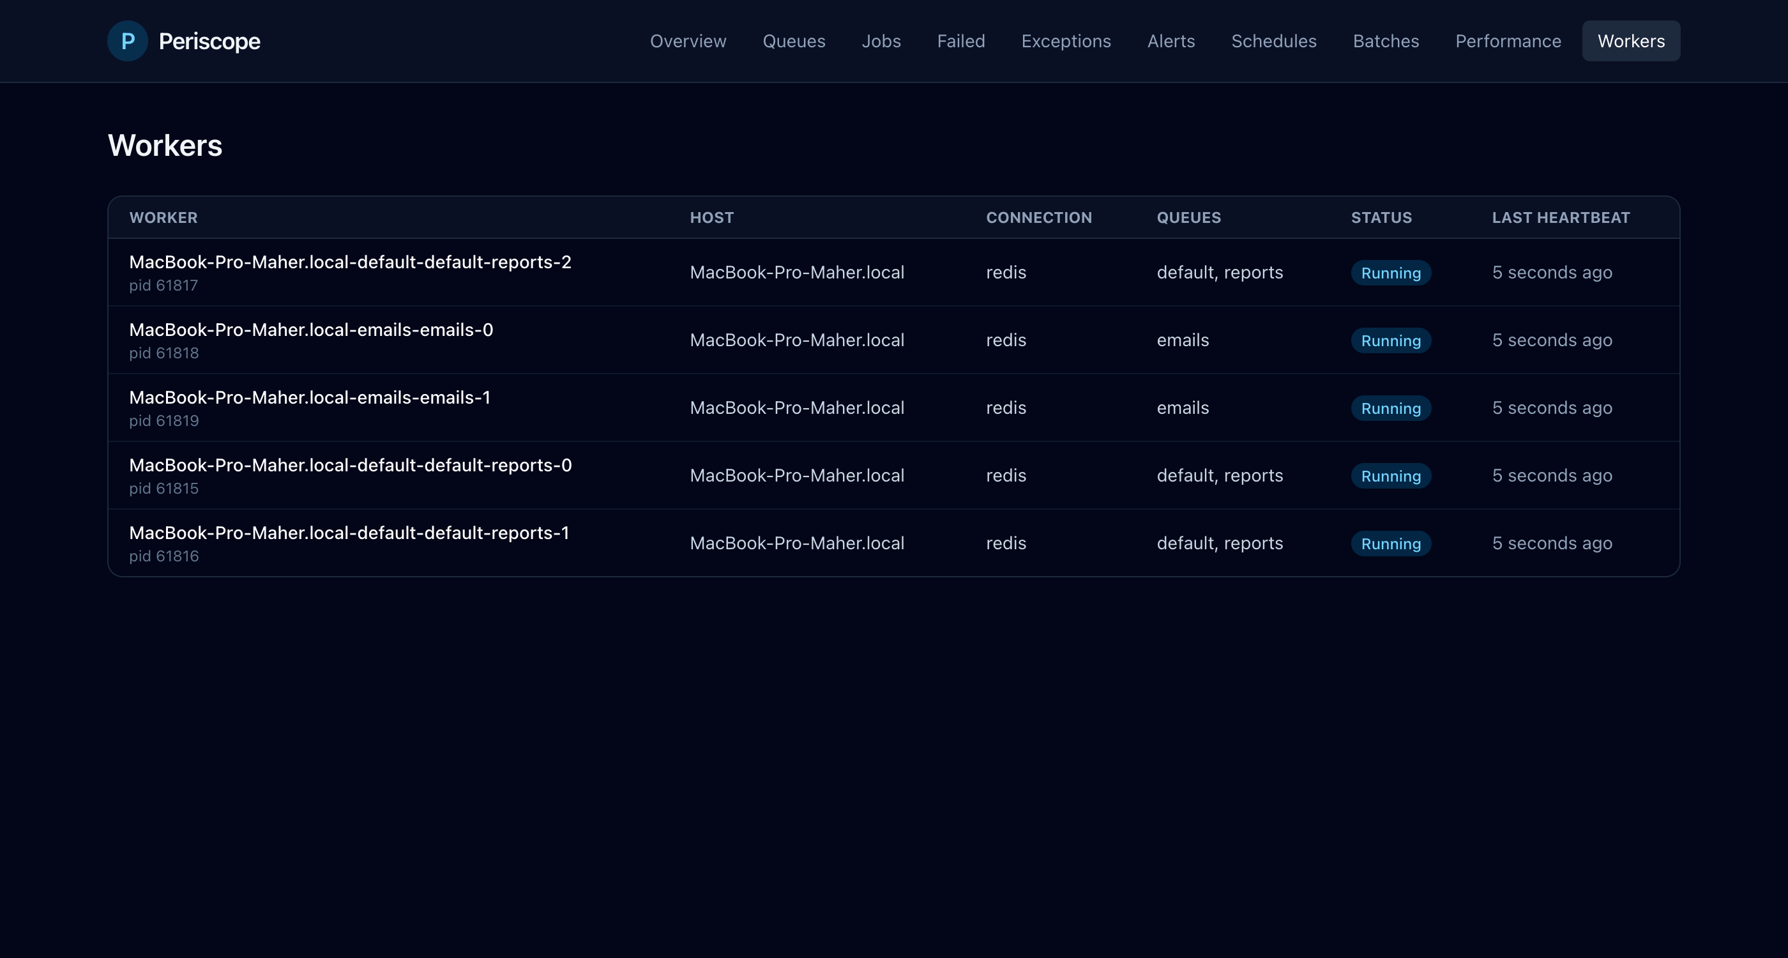Click host cell in reports-2 row

[x=797, y=272]
